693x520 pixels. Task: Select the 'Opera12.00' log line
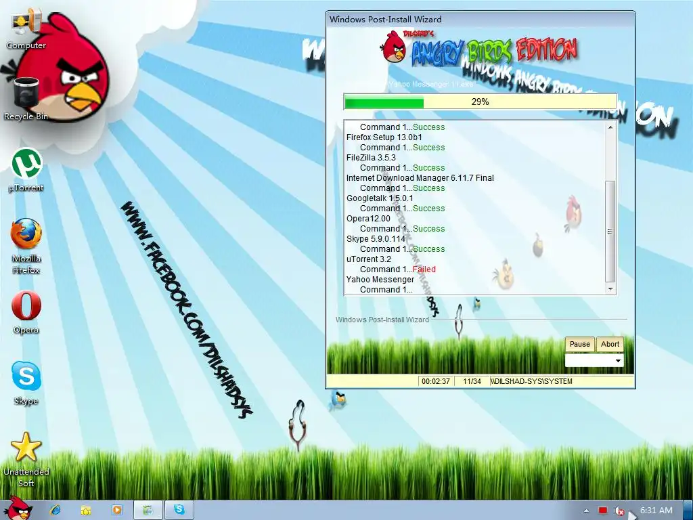368,219
